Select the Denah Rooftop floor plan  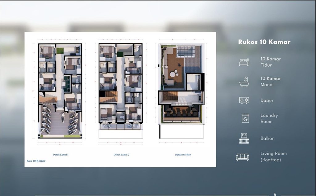(181, 84)
